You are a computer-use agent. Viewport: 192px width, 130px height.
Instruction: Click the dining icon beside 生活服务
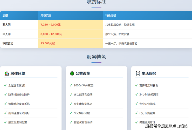click(x=138, y=73)
